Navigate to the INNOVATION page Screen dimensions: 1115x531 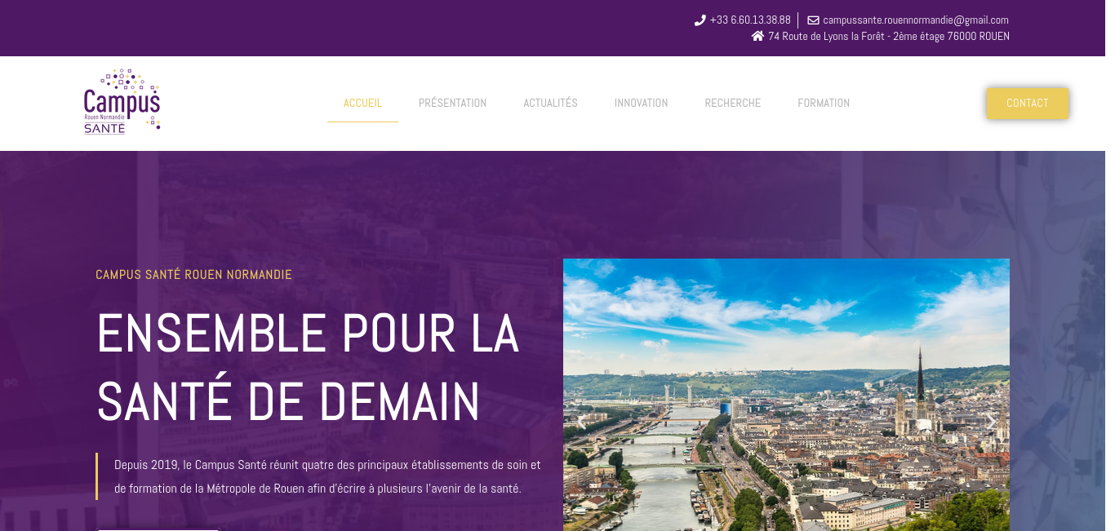pyautogui.click(x=641, y=103)
